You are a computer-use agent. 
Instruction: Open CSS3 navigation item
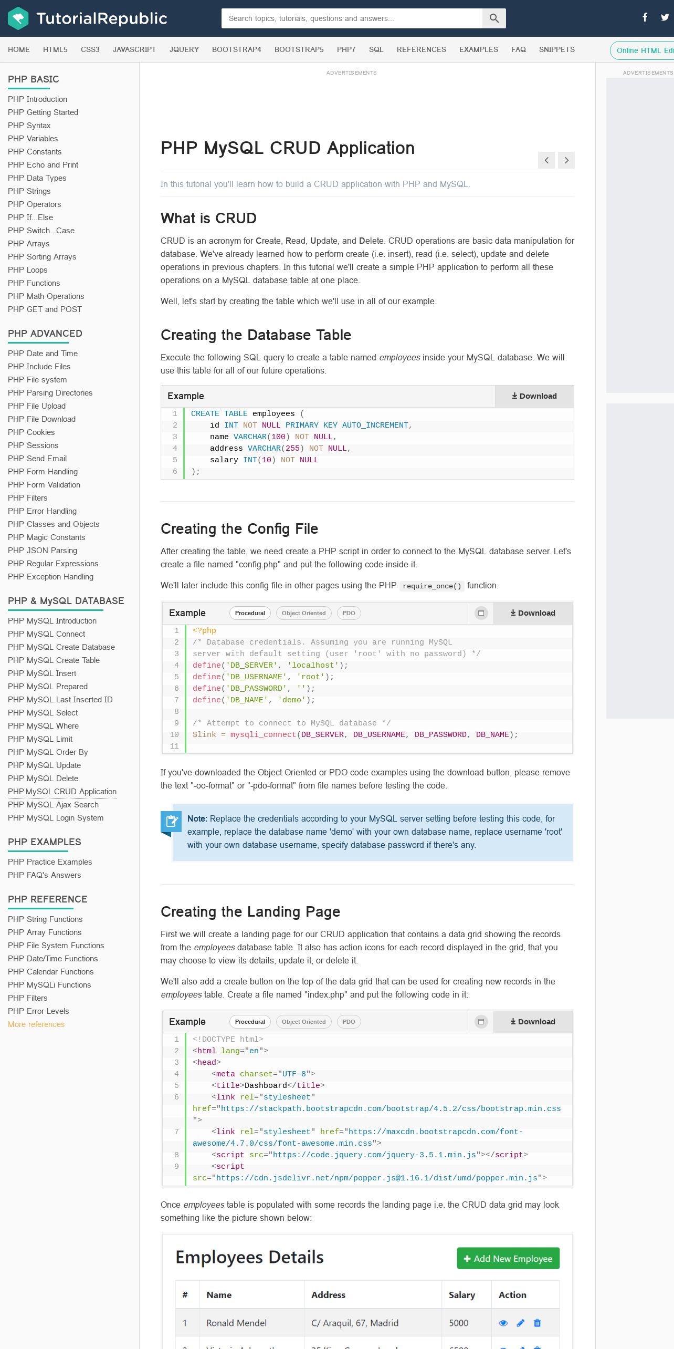90,49
